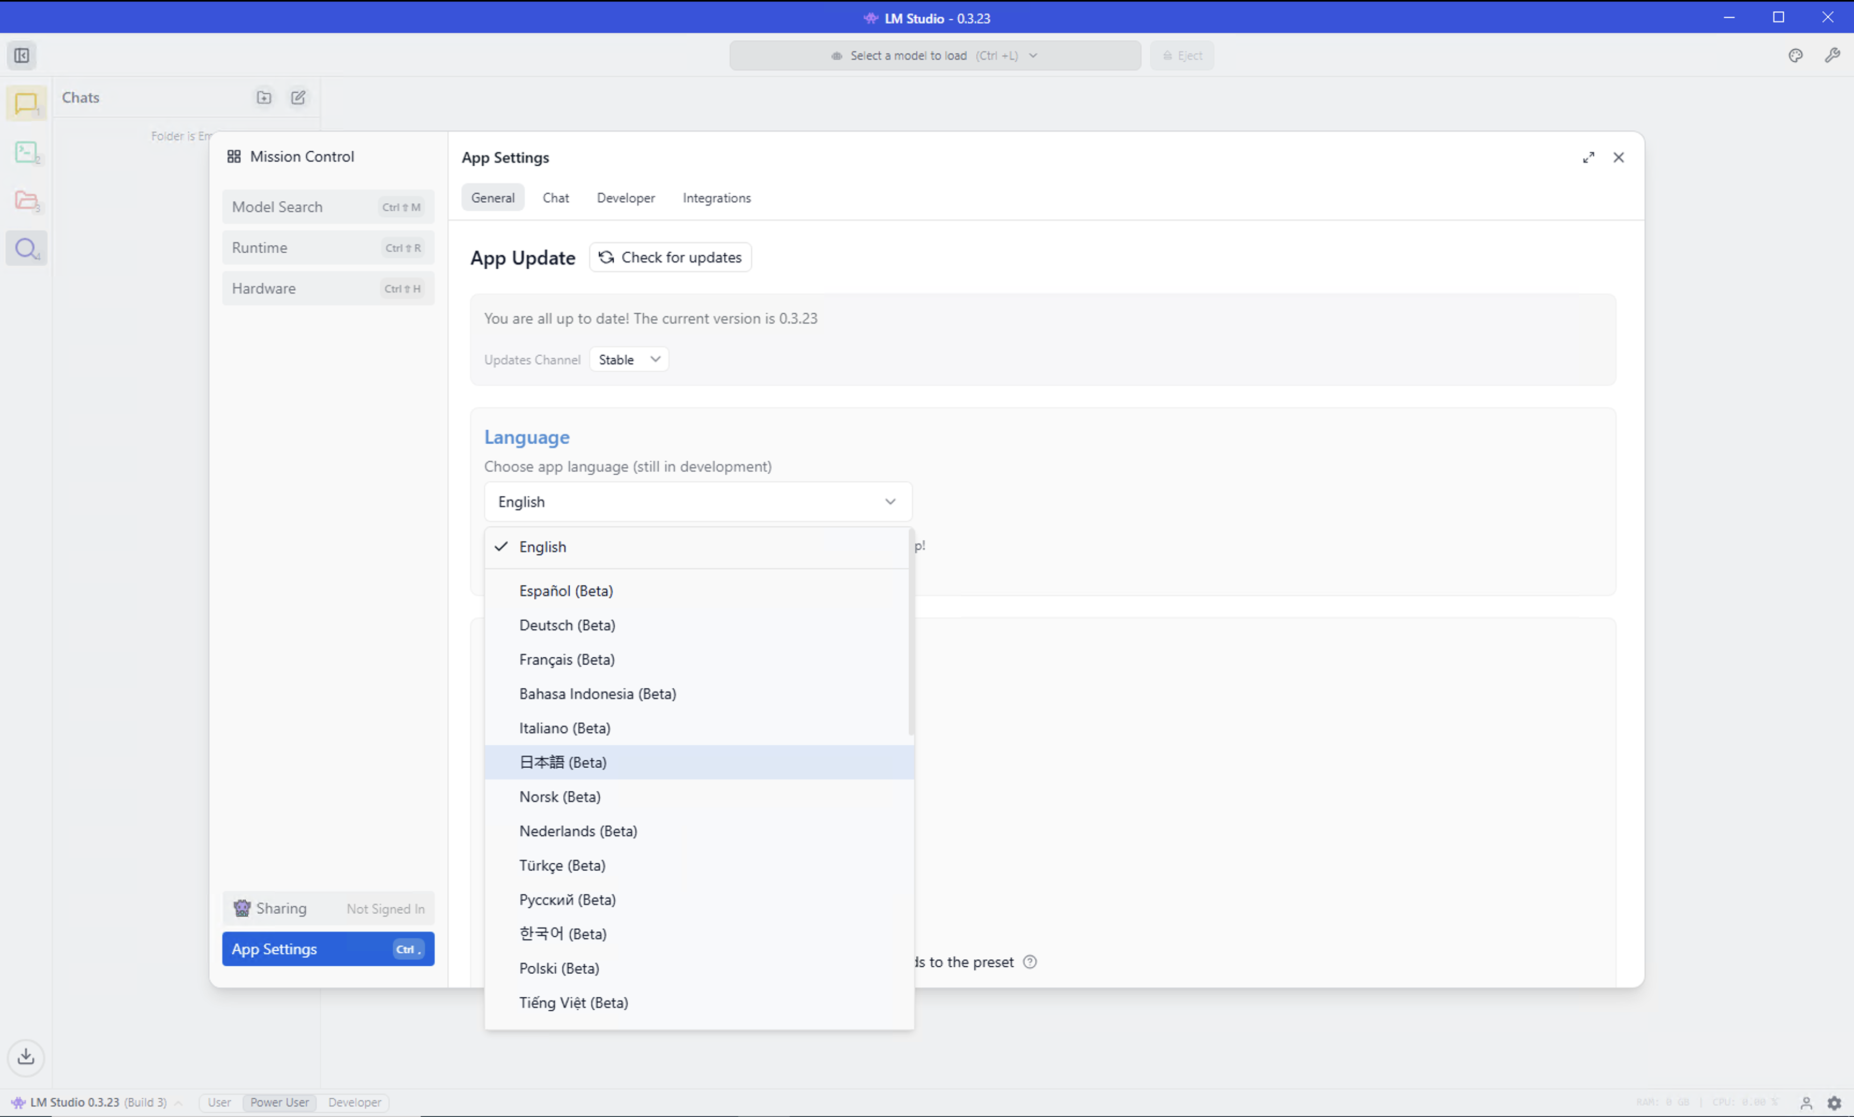Toggle the left sidebar collapse icon

coord(22,56)
